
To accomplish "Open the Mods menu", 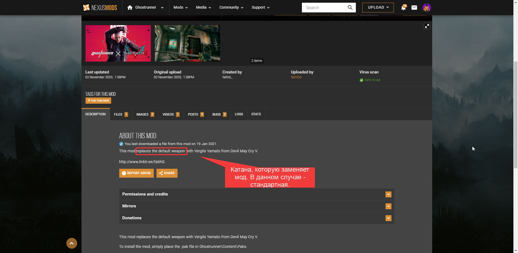I will click(x=180, y=8).
